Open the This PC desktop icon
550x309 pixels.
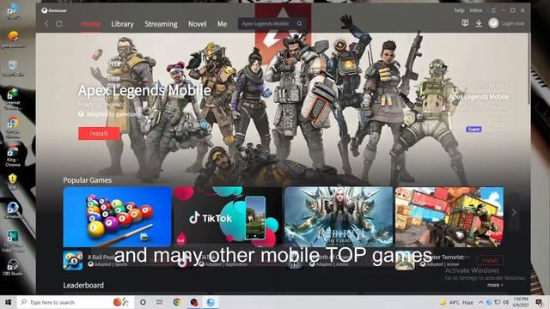(x=13, y=10)
